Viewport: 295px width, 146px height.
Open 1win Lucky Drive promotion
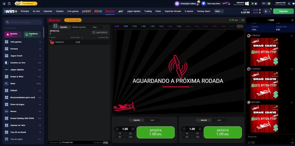click(216, 4)
